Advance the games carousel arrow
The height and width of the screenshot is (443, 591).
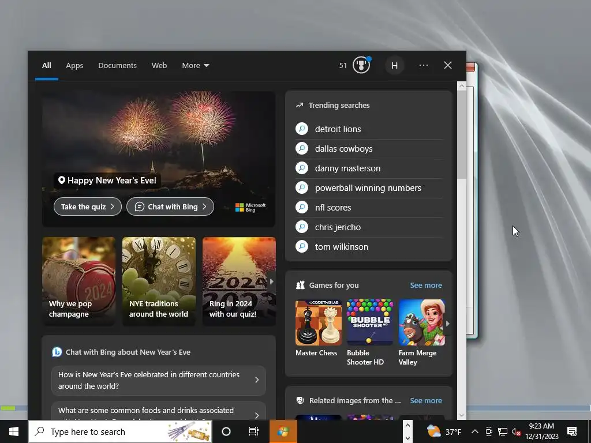pyautogui.click(x=448, y=323)
